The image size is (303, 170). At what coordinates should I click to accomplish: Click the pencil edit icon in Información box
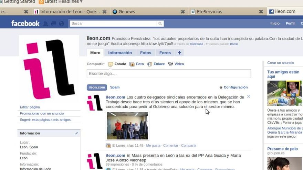click(76, 133)
